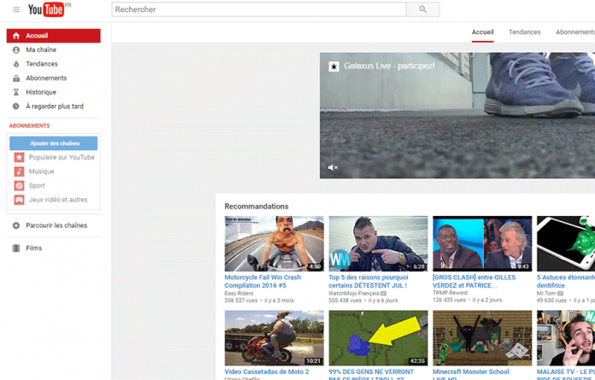The width and height of the screenshot is (595, 380).
Task: Open the Minecraft Monster School thumbnail
Action: click(x=482, y=338)
